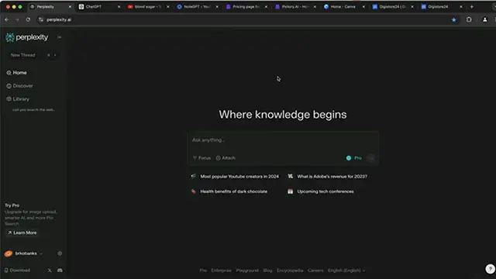The width and height of the screenshot is (496, 279).
Task: Open the Encyclopedia footer link
Action: pos(290,270)
